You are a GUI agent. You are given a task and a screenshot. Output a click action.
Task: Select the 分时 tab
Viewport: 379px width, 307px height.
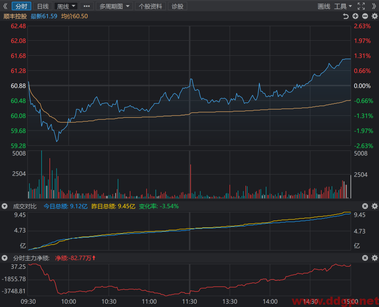click(x=21, y=6)
